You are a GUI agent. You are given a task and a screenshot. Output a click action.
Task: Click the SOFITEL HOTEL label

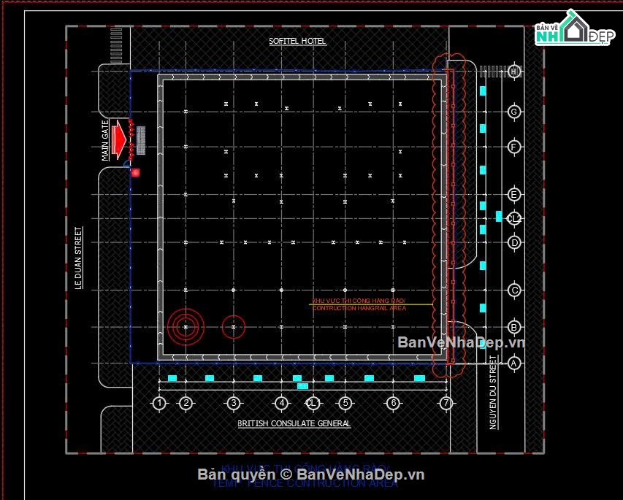coord(297,41)
